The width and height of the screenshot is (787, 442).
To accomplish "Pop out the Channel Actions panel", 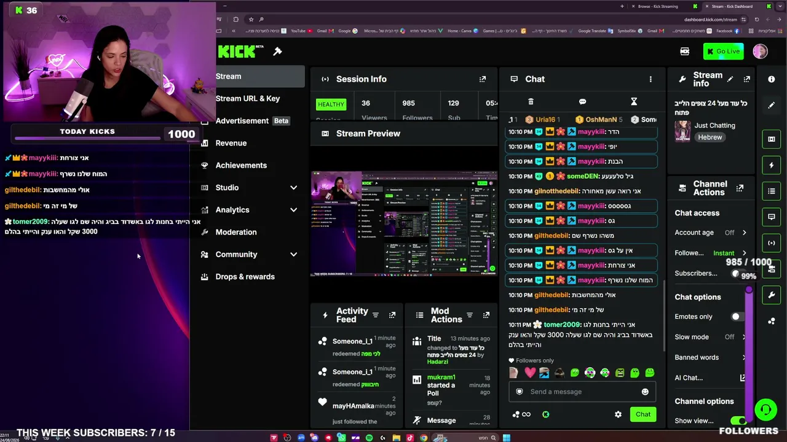I will coord(740,188).
